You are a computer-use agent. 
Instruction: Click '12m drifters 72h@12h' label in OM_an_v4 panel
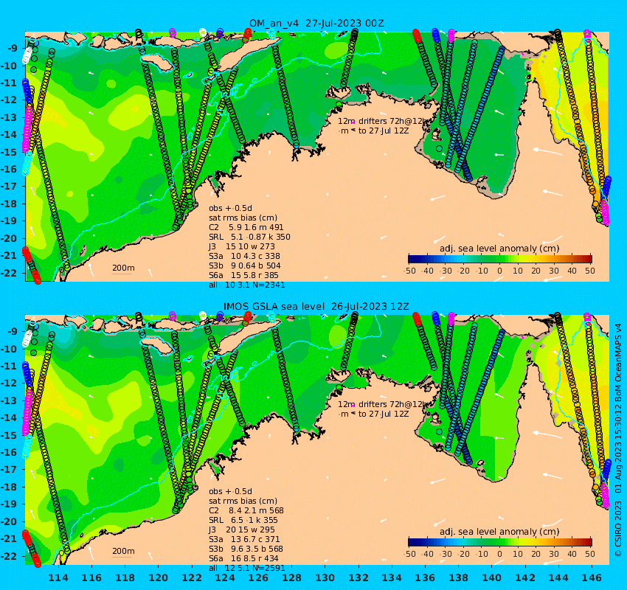383,121
